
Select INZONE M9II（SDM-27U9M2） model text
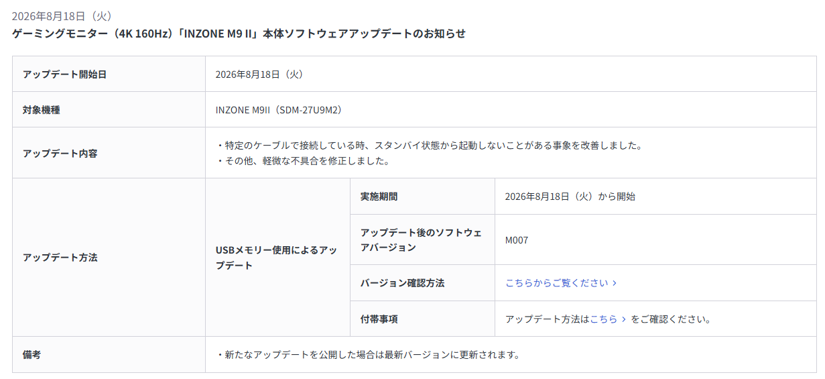279,109
